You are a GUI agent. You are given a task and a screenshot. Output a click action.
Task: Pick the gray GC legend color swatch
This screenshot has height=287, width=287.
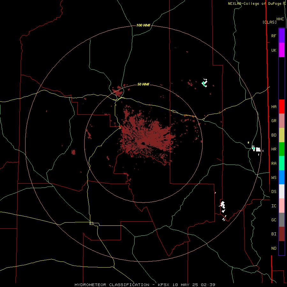(282, 220)
